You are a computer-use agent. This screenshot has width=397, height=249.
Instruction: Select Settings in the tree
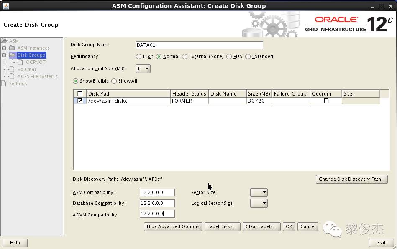[18, 83]
